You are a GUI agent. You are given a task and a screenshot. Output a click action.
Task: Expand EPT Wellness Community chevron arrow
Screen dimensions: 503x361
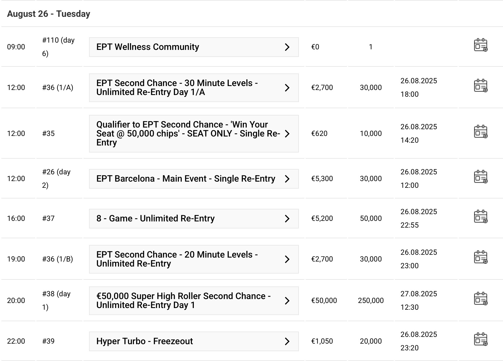[287, 47]
